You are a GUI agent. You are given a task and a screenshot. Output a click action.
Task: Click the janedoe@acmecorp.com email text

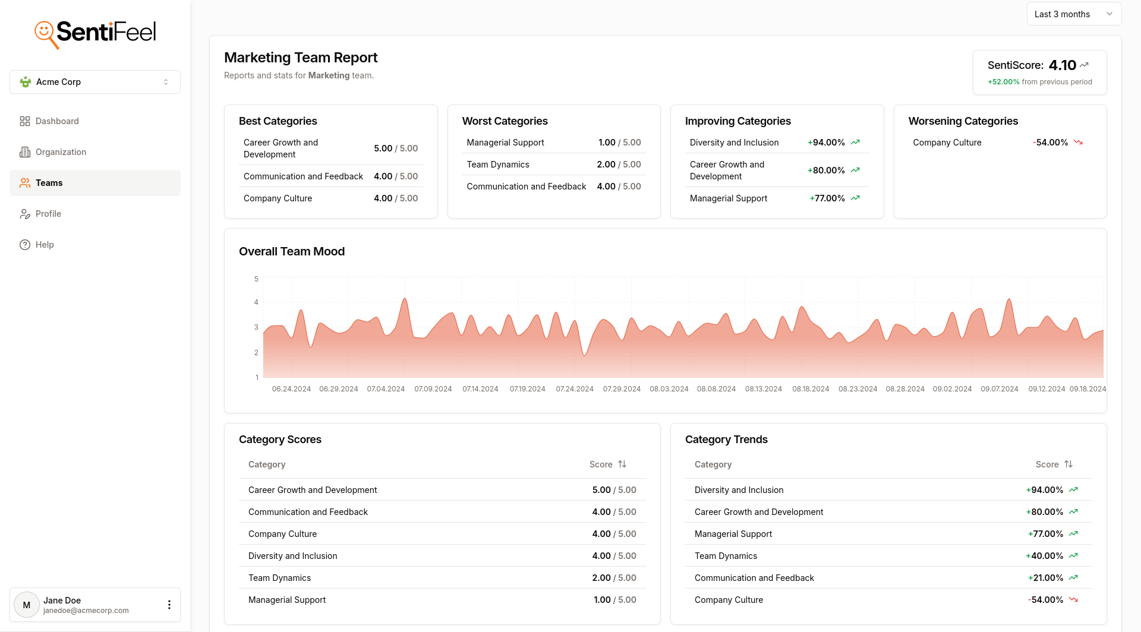[x=86, y=611]
